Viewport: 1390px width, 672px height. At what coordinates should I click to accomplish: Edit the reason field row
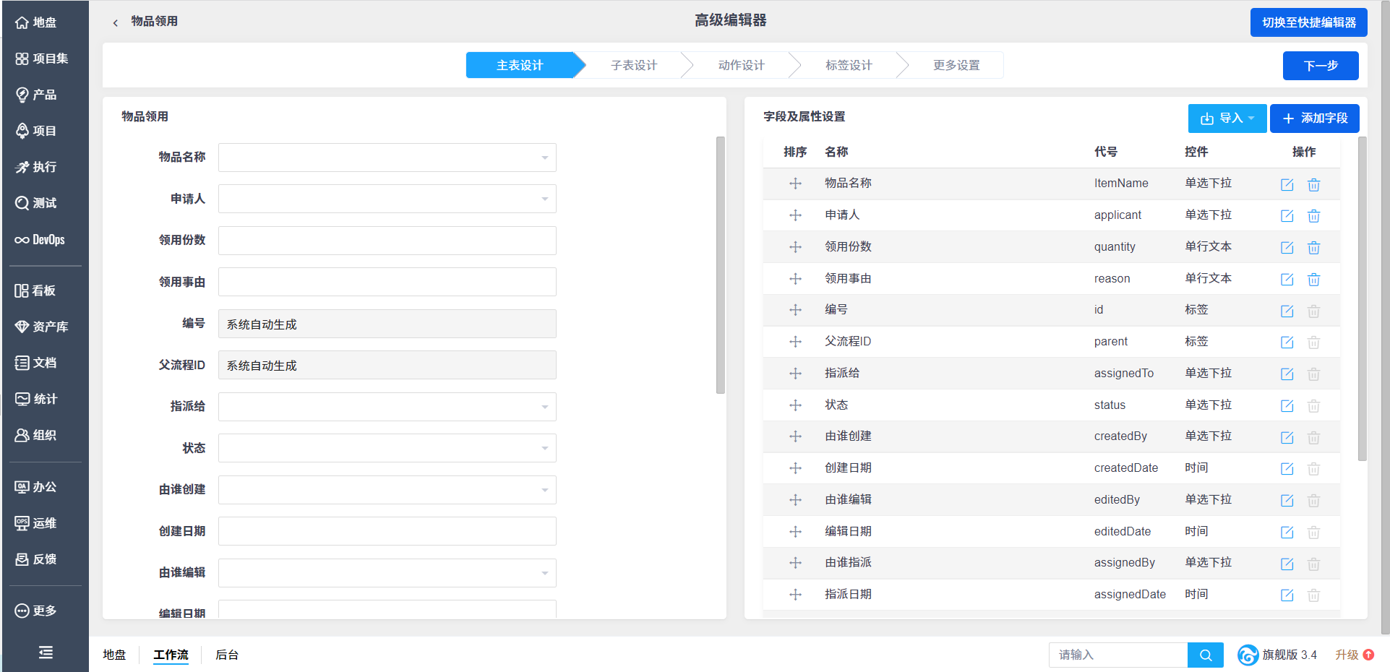click(x=1287, y=280)
